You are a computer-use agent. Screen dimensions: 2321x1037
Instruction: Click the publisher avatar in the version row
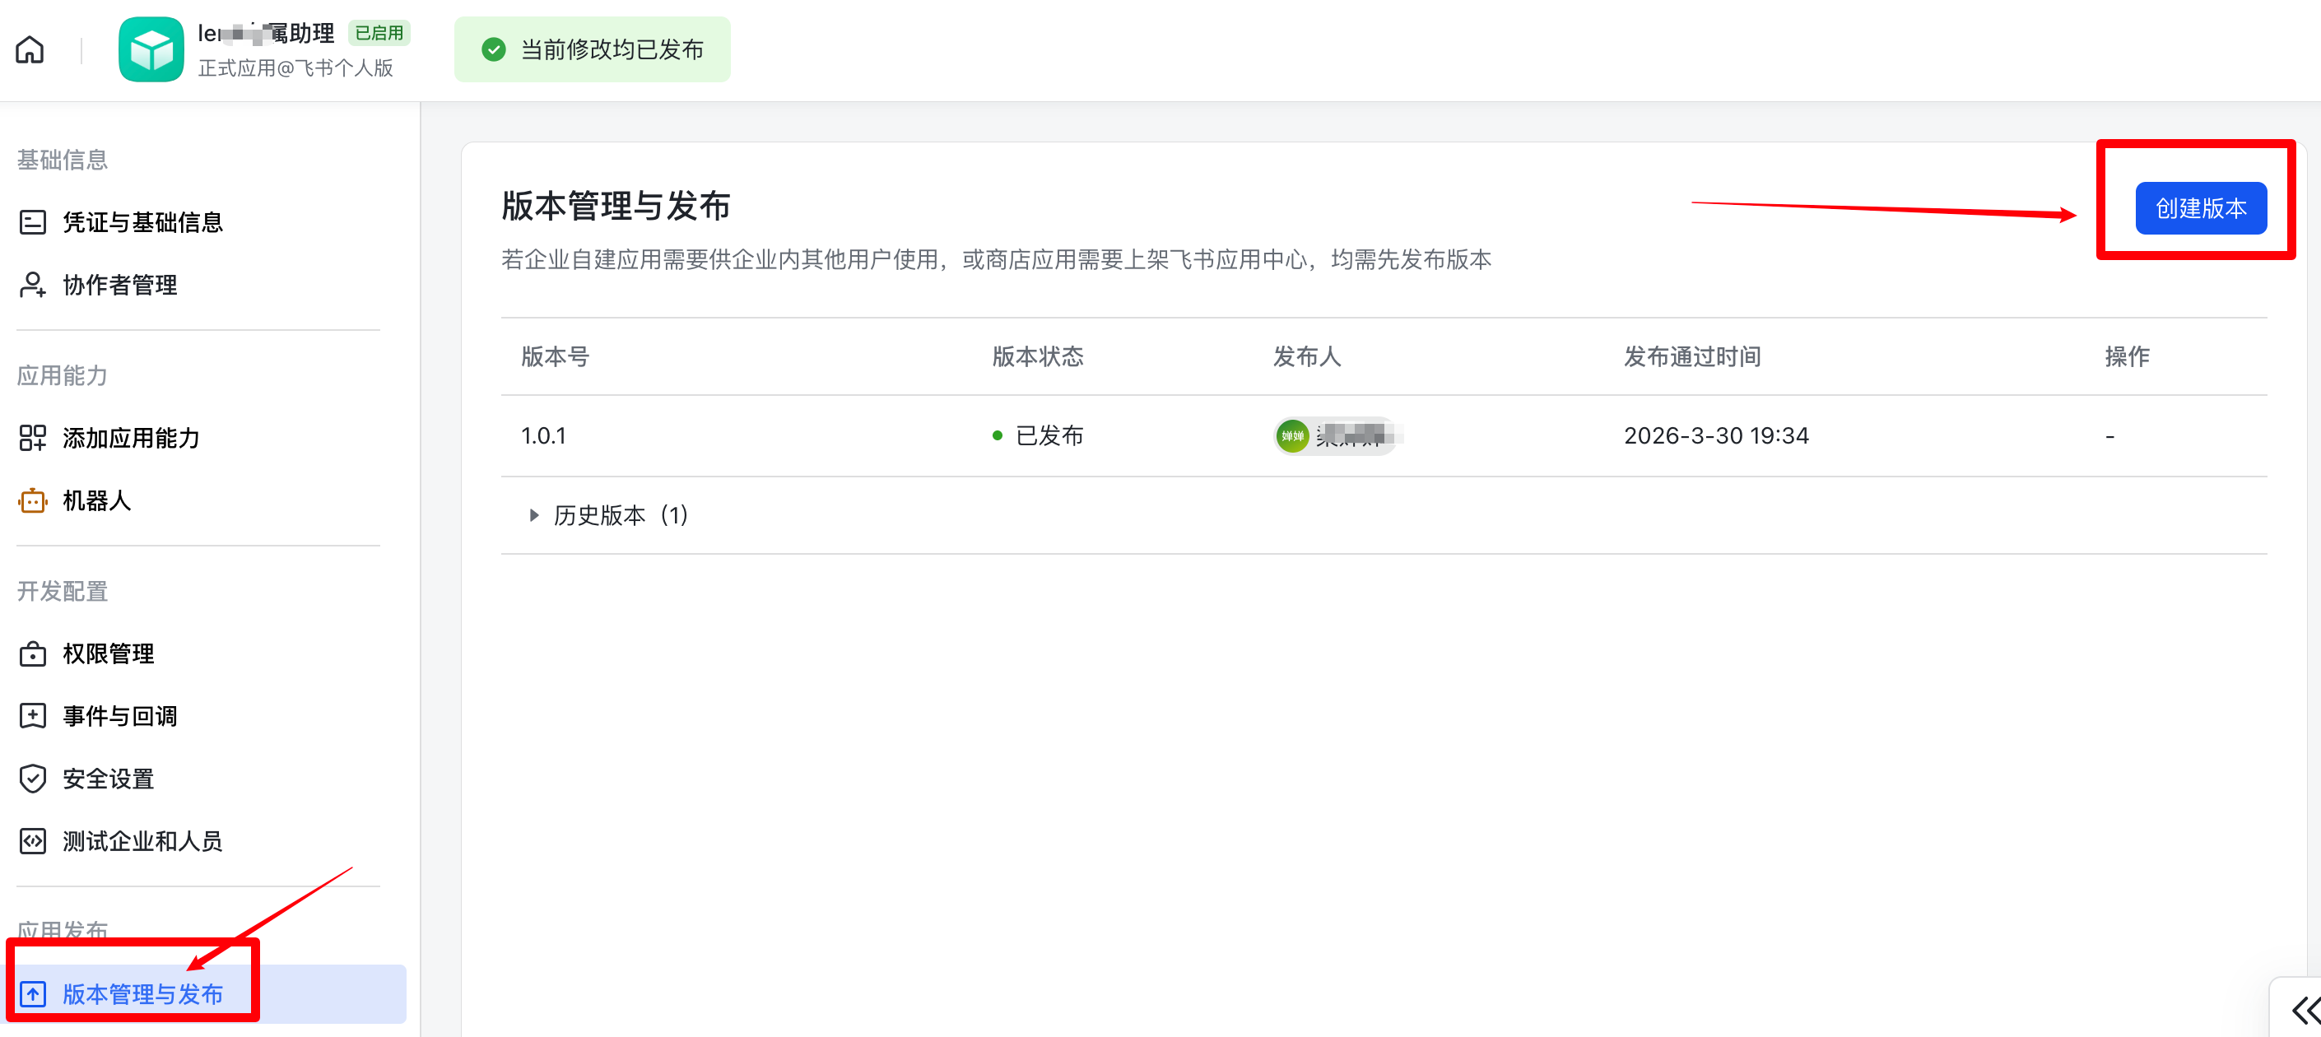1292,435
